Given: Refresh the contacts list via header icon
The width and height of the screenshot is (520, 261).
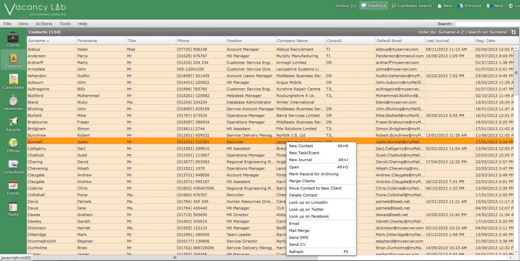Looking at the screenshot, I should click(x=513, y=32).
